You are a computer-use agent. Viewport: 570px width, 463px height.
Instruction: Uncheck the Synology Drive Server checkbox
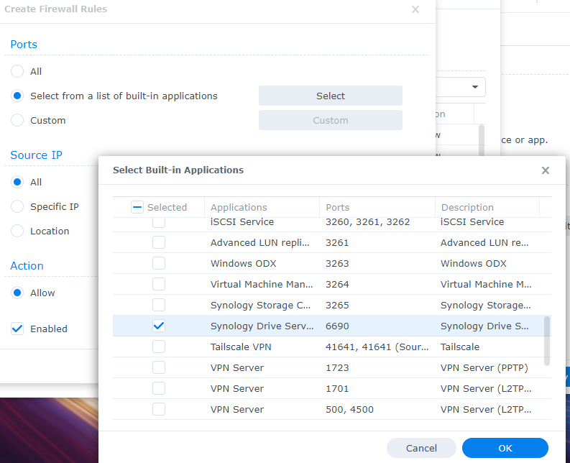pyautogui.click(x=159, y=326)
